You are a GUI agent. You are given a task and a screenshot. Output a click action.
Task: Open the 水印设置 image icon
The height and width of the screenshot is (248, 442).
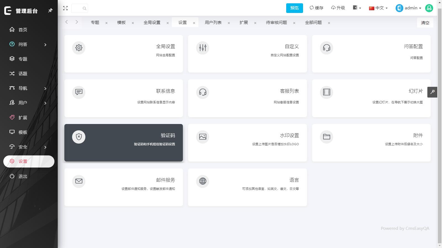202,137
